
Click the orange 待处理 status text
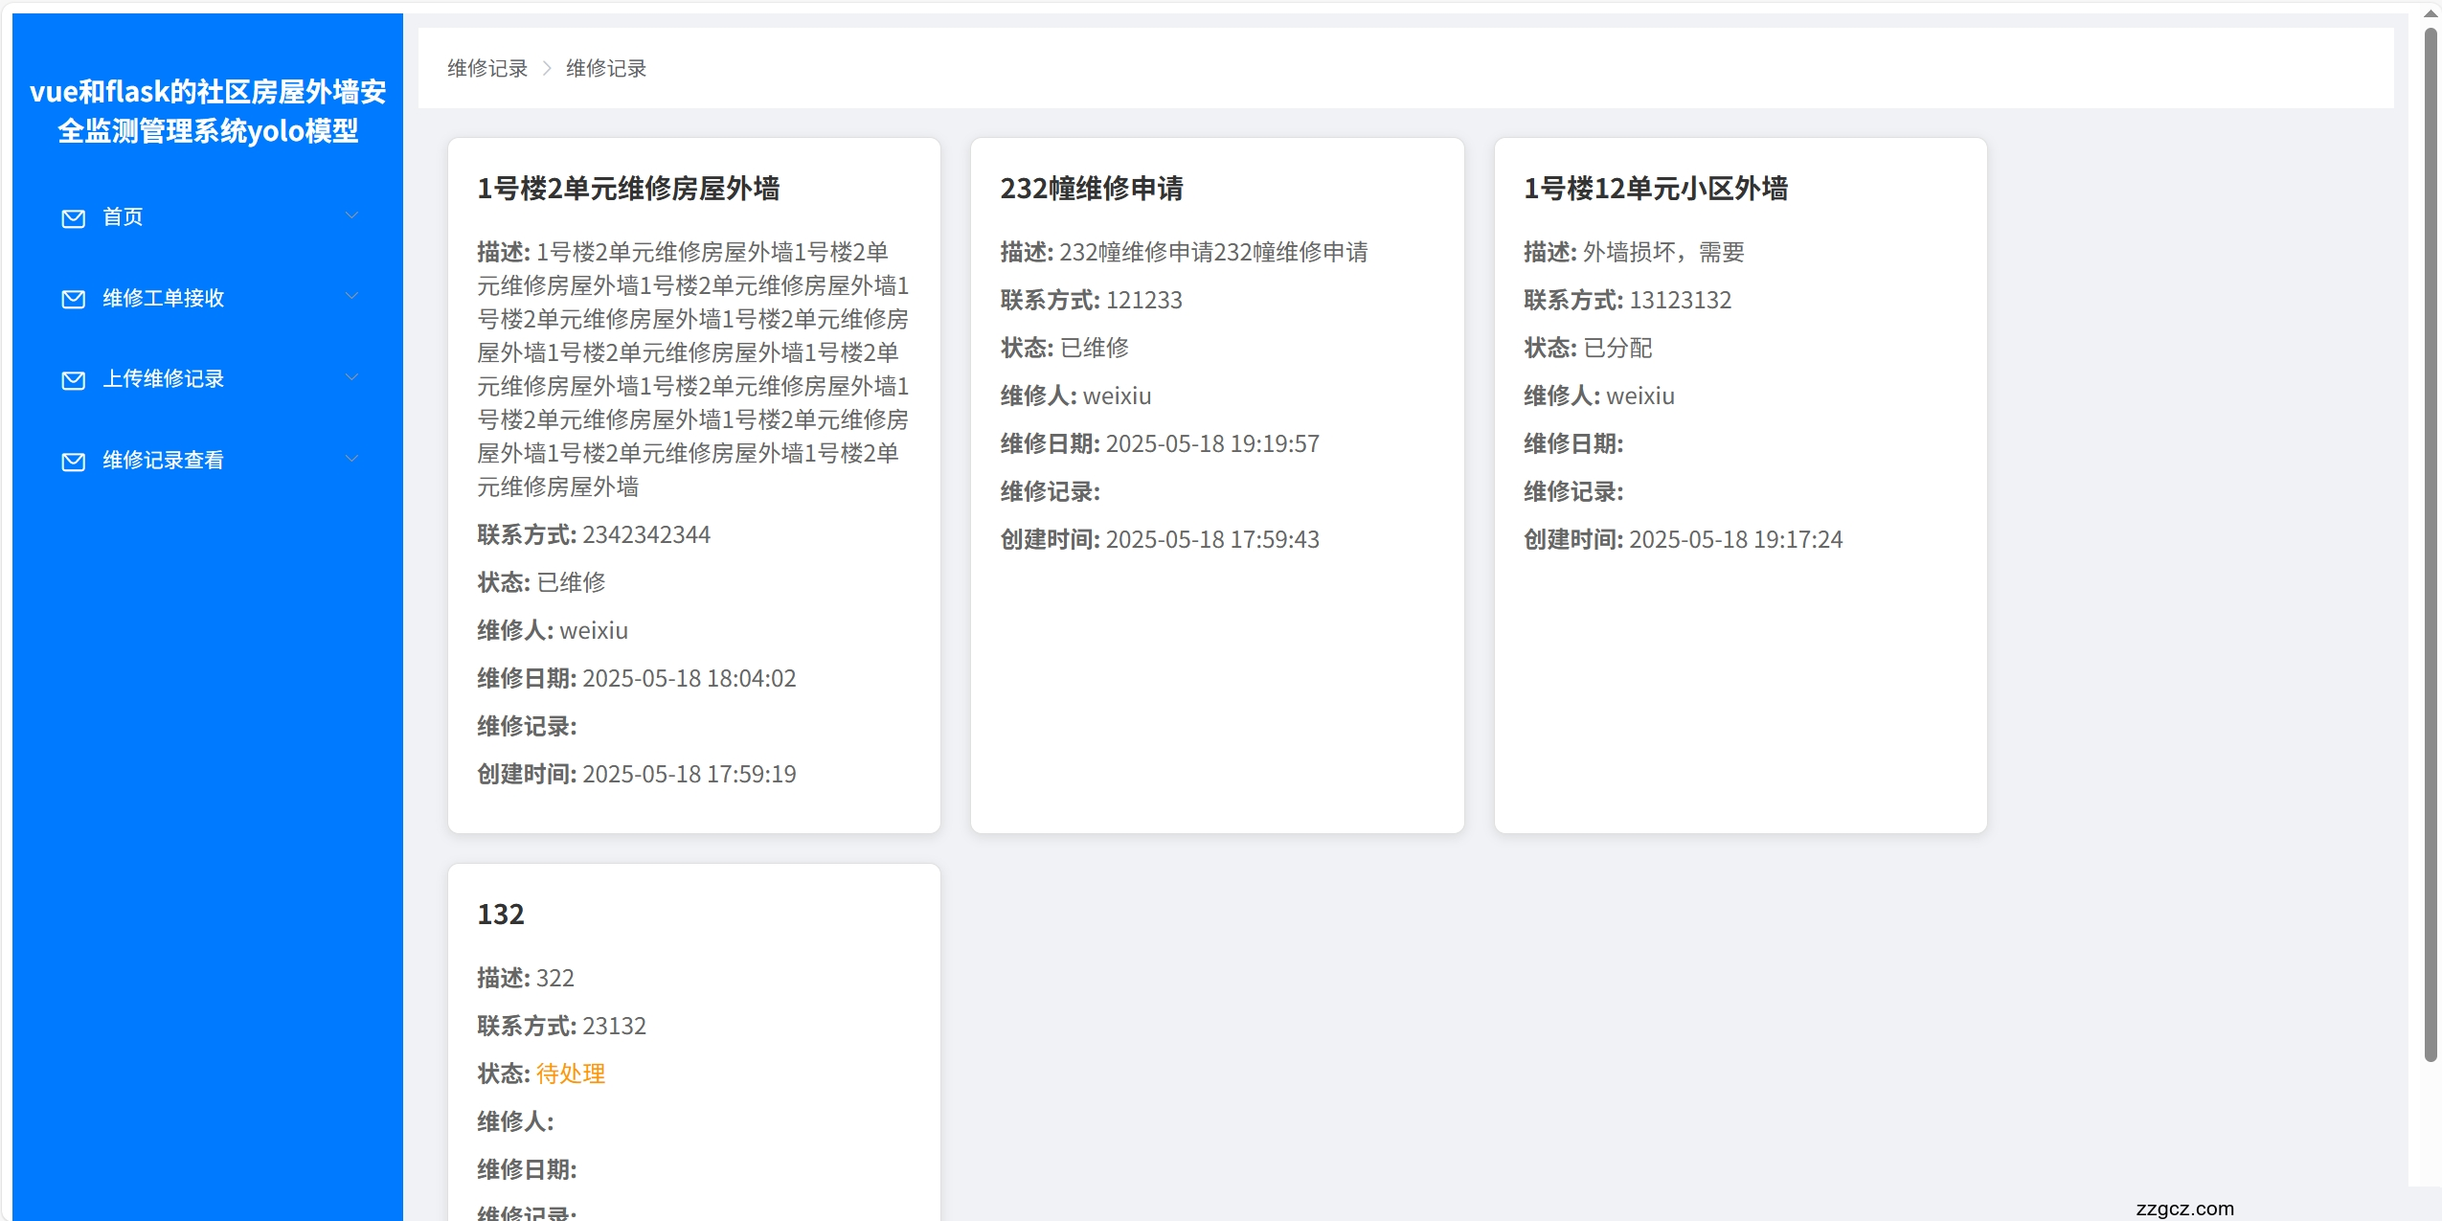click(571, 1074)
